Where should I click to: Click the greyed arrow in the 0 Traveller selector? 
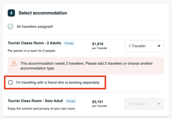pos(159,104)
